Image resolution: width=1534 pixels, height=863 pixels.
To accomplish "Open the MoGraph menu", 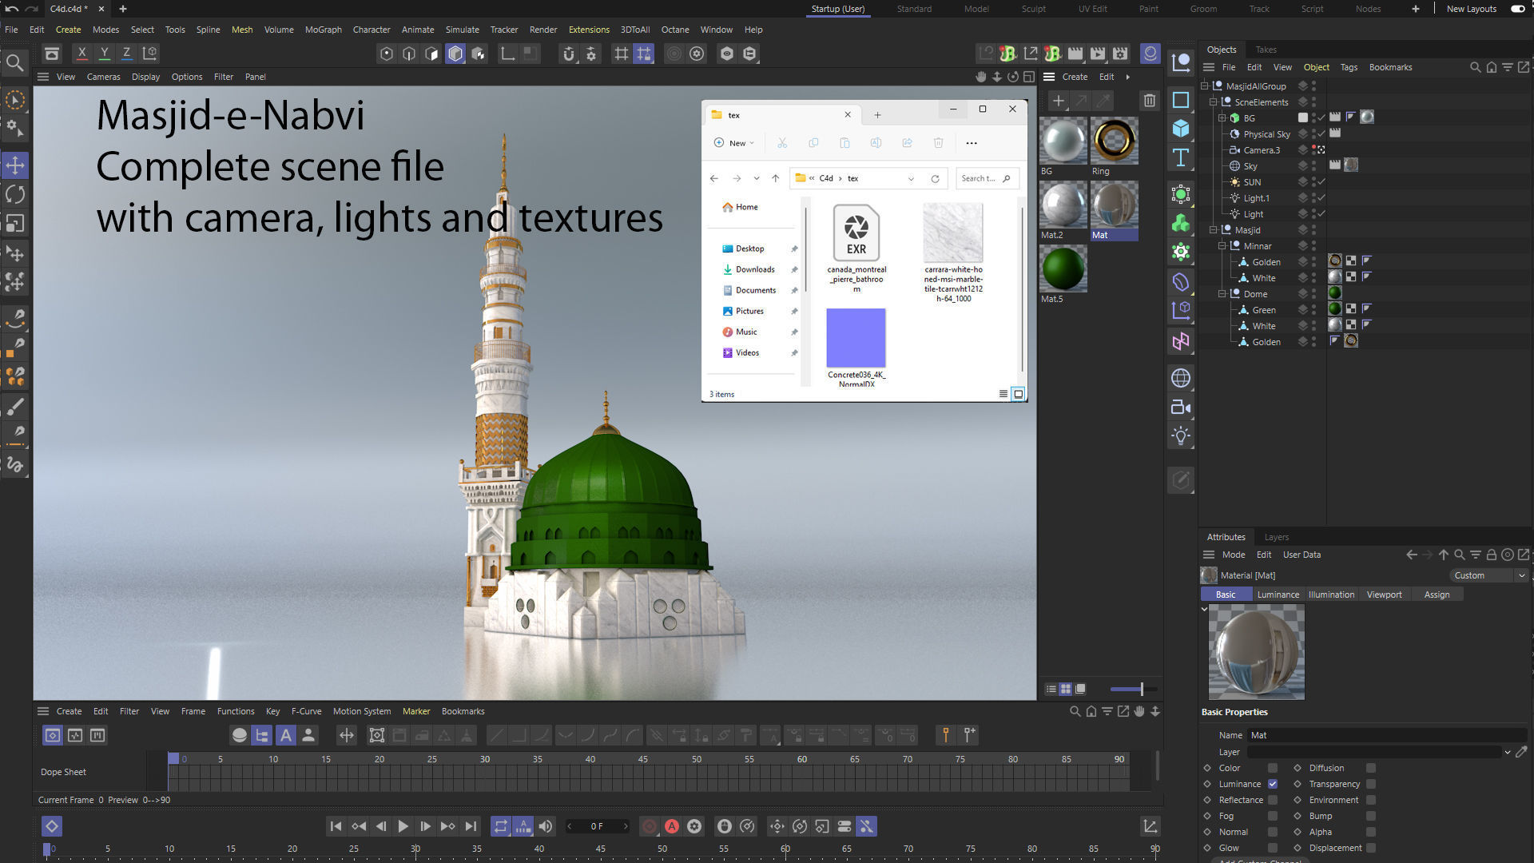I will [x=323, y=30].
